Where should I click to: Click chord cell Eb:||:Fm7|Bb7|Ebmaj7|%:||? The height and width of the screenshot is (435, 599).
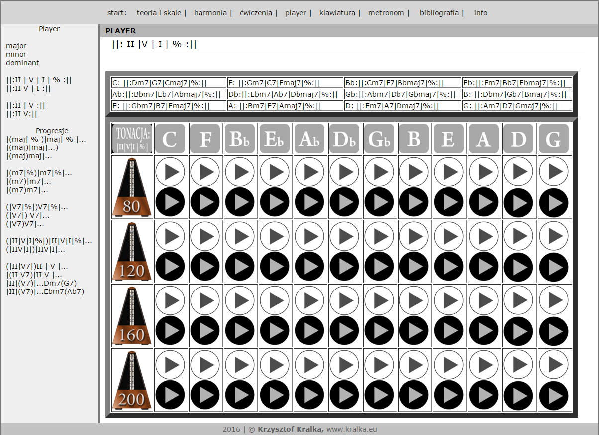[517, 83]
